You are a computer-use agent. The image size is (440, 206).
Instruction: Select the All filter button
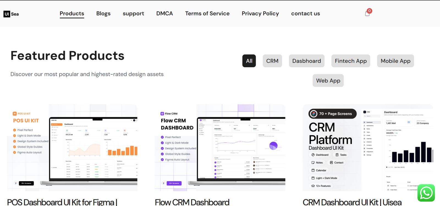pyautogui.click(x=249, y=61)
